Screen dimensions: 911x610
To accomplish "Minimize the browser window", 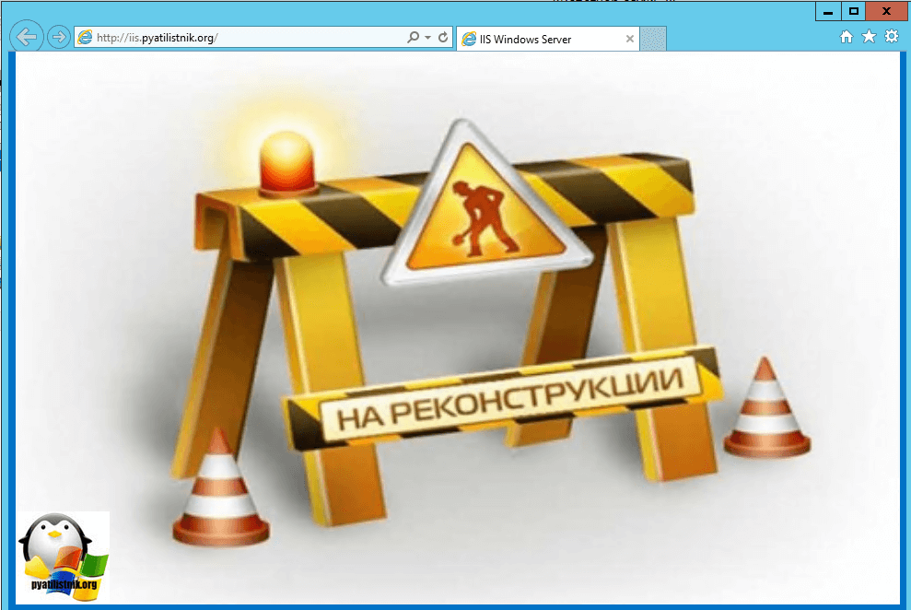I will [828, 11].
